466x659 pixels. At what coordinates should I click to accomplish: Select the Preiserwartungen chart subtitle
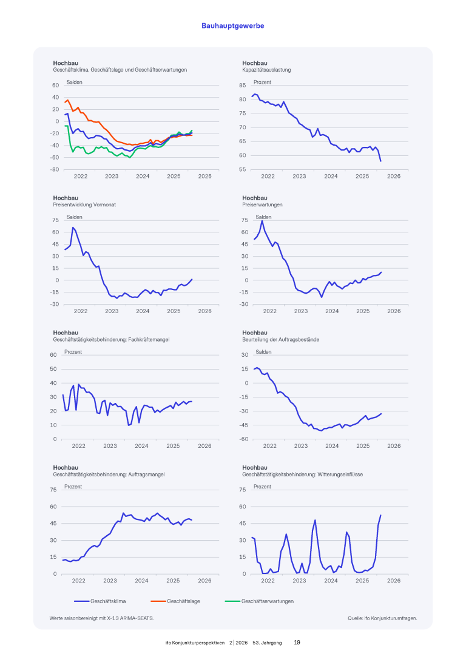coord(262,204)
